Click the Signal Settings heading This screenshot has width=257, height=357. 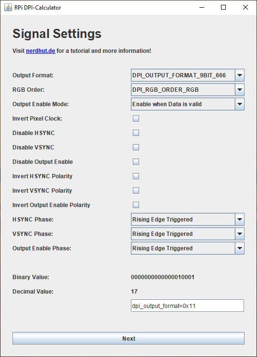pyautogui.click(x=57, y=34)
